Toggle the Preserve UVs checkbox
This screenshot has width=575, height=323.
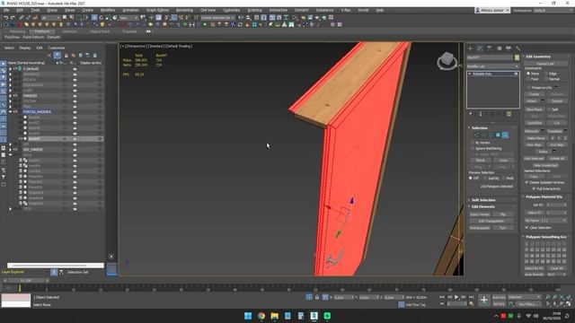(529, 88)
